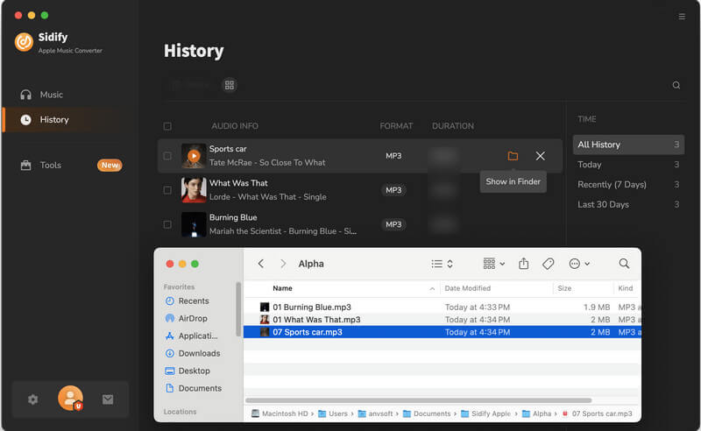This screenshot has height=431, width=701.
Task: Check the Burning Blue track checkbox
Action: click(x=167, y=224)
